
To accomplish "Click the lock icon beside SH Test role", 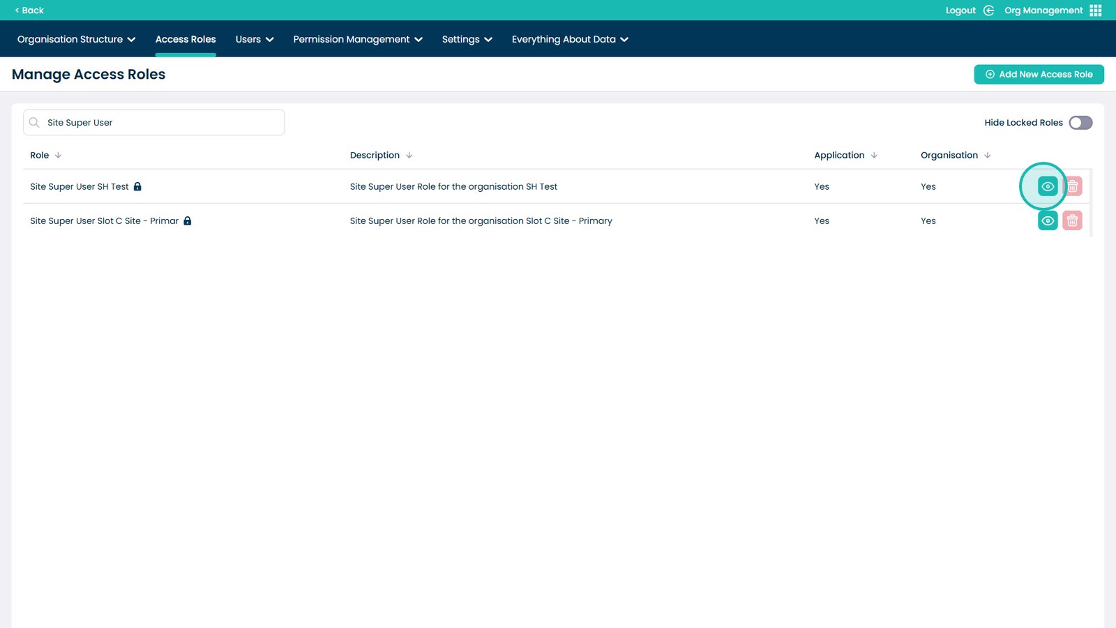I will tap(137, 186).
